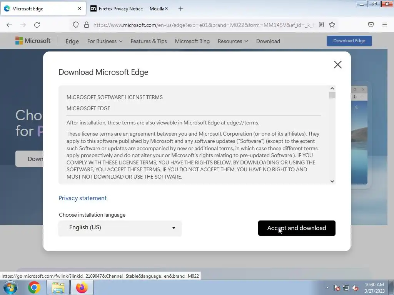Click the license scrollbar thumb
394x295 pixels.
pos(332,95)
